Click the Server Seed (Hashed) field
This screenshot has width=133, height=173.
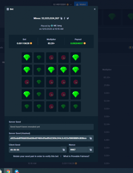coord(48,138)
